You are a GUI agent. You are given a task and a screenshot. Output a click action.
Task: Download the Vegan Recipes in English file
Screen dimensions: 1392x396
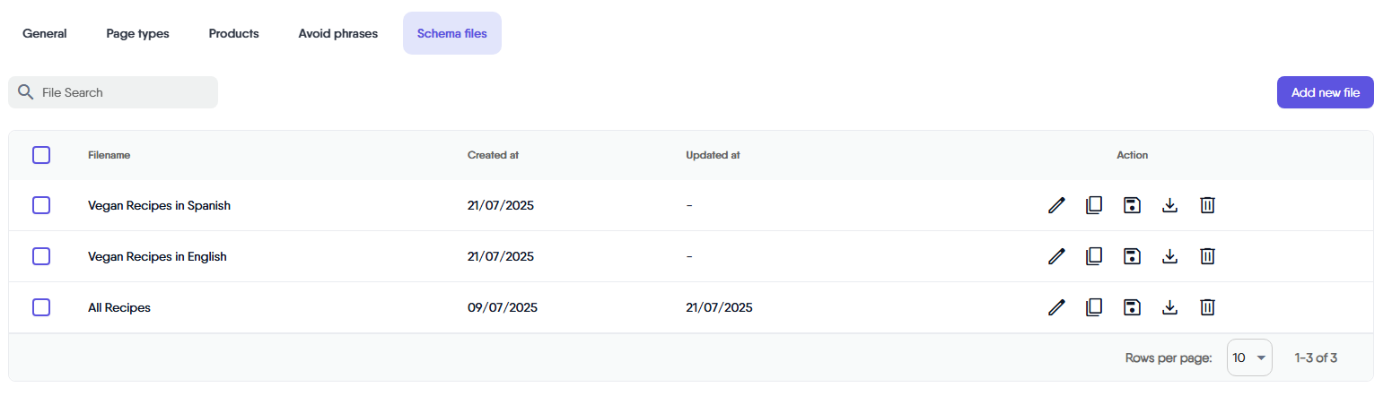point(1169,256)
